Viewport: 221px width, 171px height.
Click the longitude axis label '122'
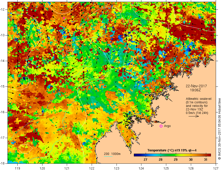tap(92, 168)
